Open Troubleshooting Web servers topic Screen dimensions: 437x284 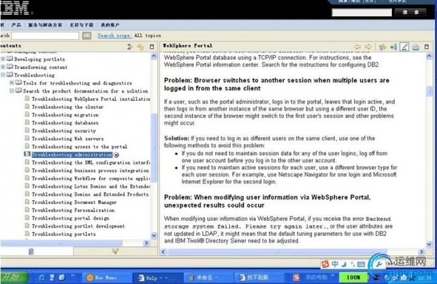67,139
